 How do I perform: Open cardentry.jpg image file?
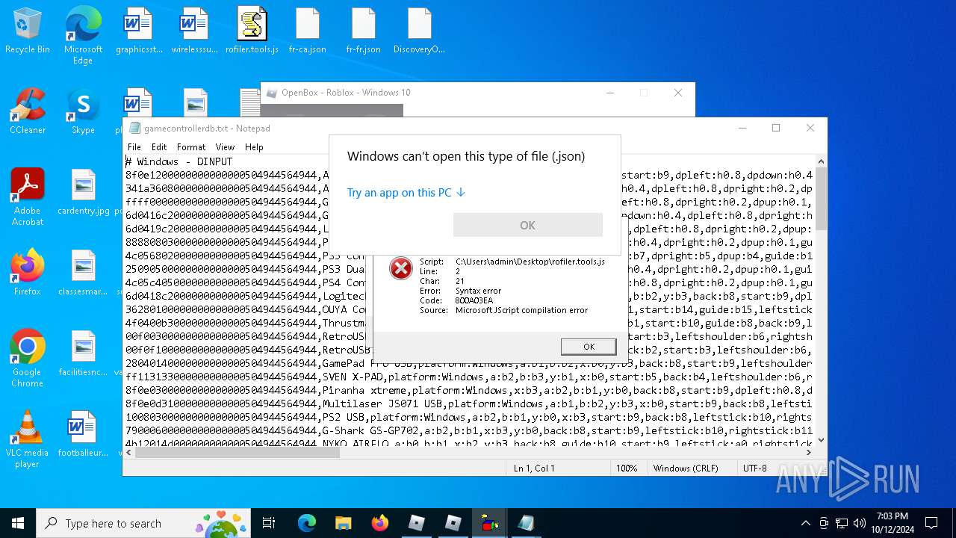tap(83, 192)
